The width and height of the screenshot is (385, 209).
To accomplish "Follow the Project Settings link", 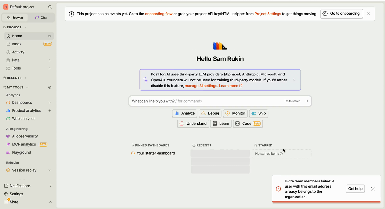I will pos(268,14).
